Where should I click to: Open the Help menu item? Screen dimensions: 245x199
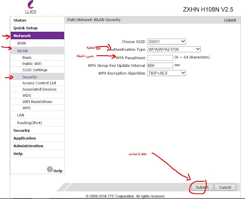[38, 154]
